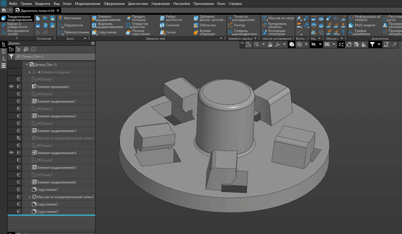Collapse the Деталь (Тел-1) tree node
The height and width of the screenshot is (234, 402).
pyautogui.click(x=27, y=65)
